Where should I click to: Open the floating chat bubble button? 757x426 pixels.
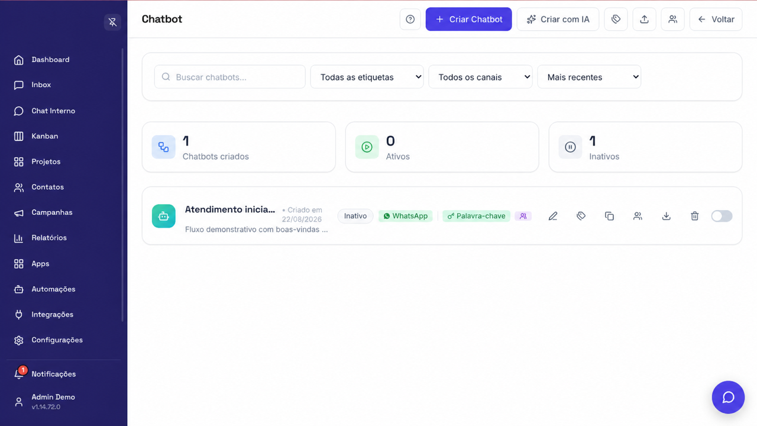pyautogui.click(x=729, y=397)
